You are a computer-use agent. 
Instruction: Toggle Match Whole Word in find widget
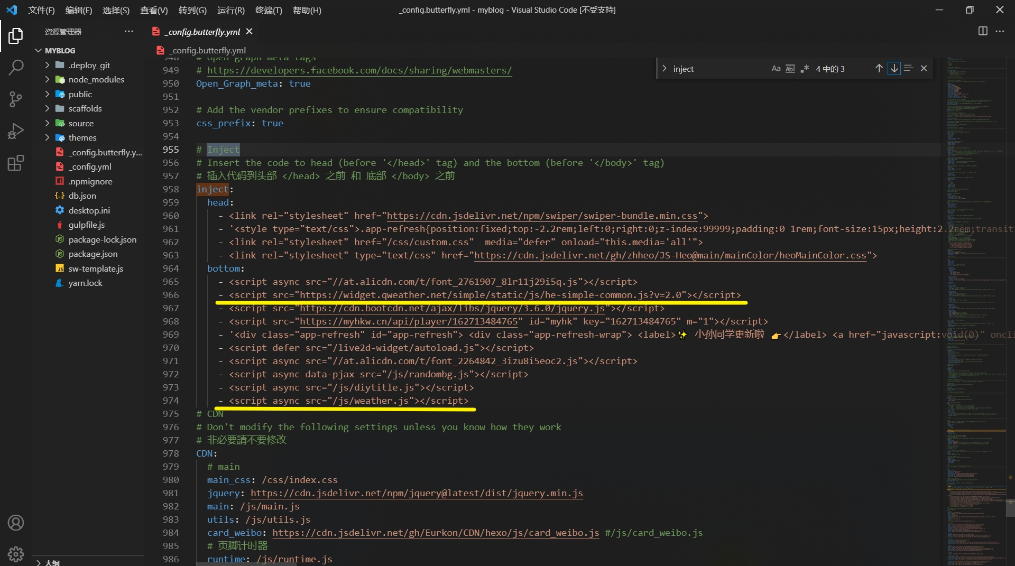pyautogui.click(x=790, y=69)
